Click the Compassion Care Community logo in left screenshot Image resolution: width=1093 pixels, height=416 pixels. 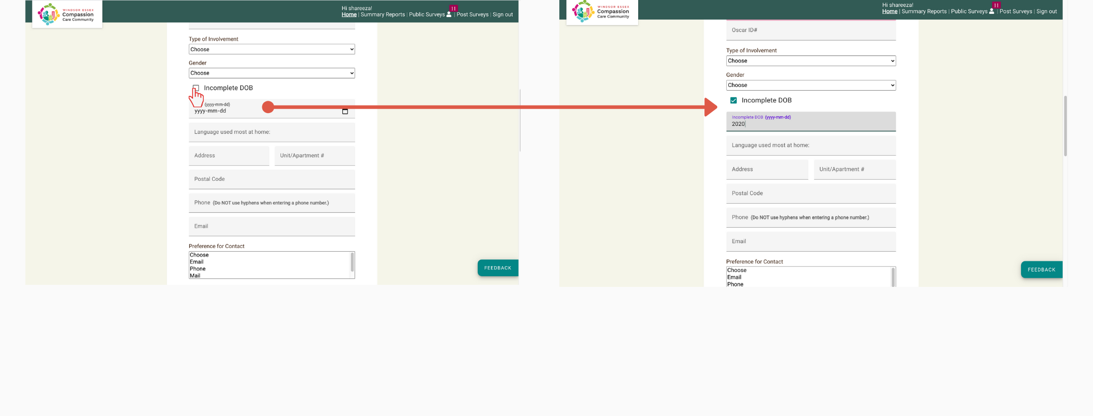click(x=67, y=14)
